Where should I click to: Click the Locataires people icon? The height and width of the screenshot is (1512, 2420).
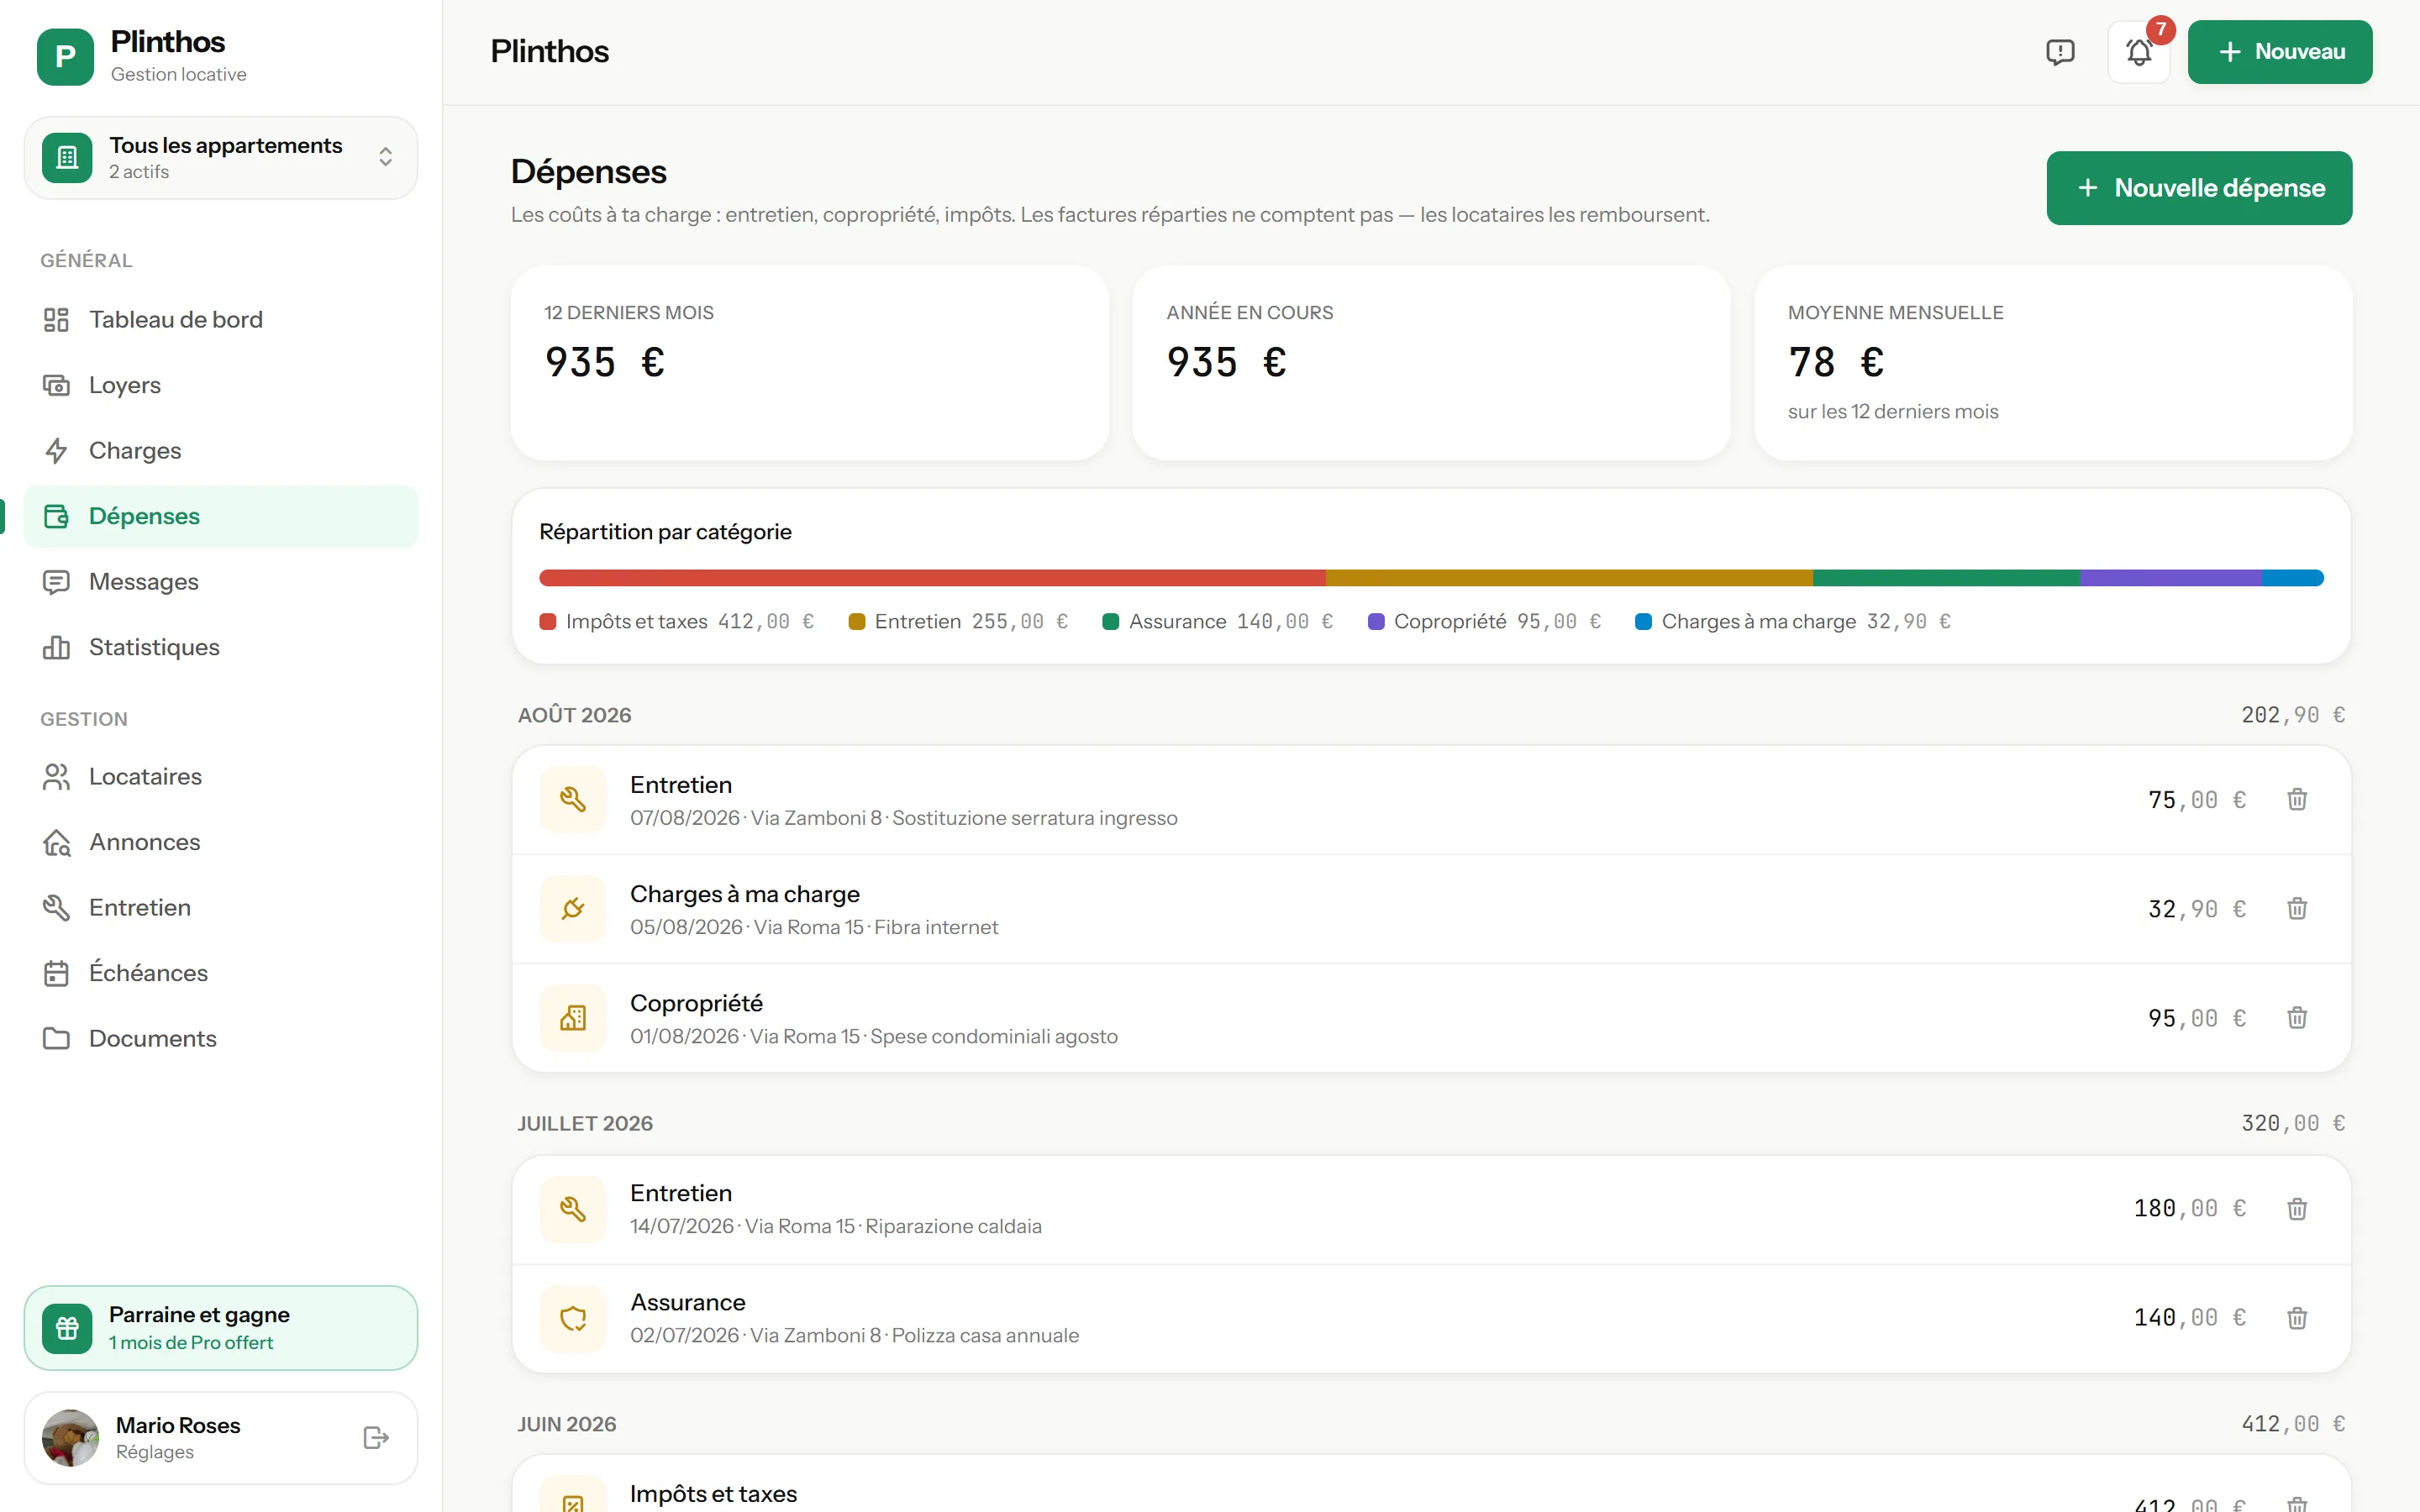56,777
